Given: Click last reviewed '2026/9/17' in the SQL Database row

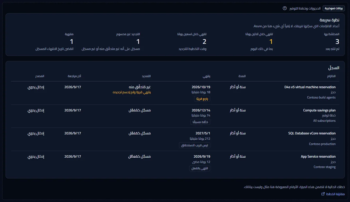Looking at the screenshot, I should coord(73,133).
